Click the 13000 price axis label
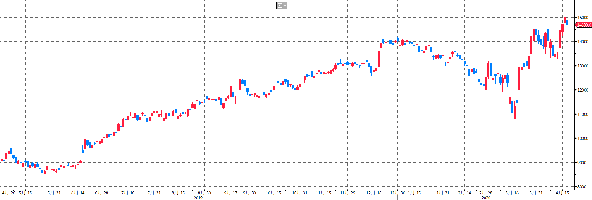592x200 pixels. coord(583,66)
